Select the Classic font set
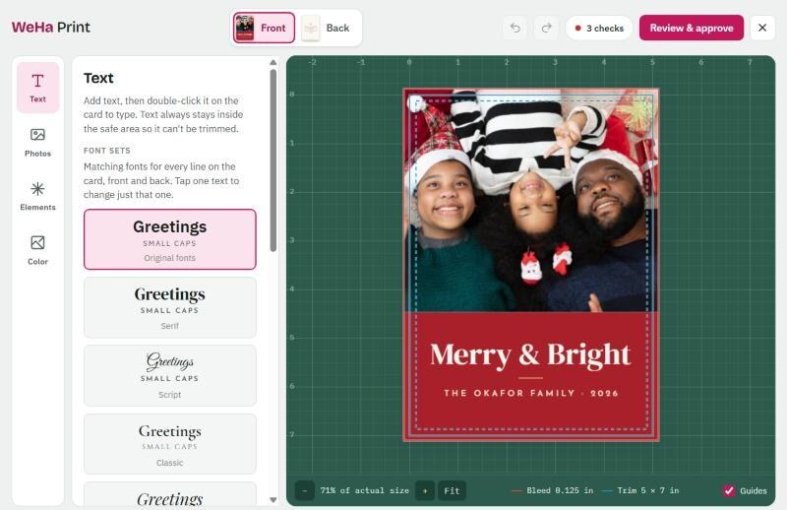This screenshot has width=787, height=510. (x=169, y=444)
